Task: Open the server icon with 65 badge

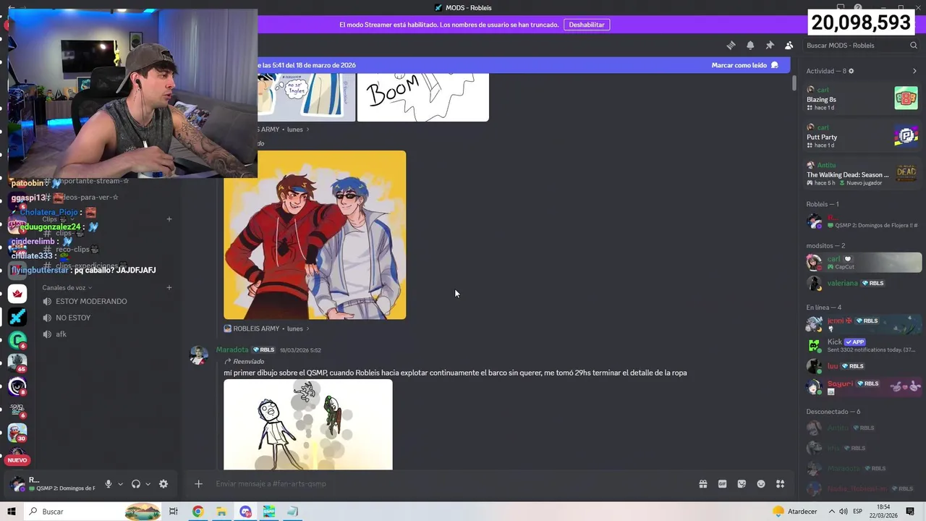Action: click(17, 363)
